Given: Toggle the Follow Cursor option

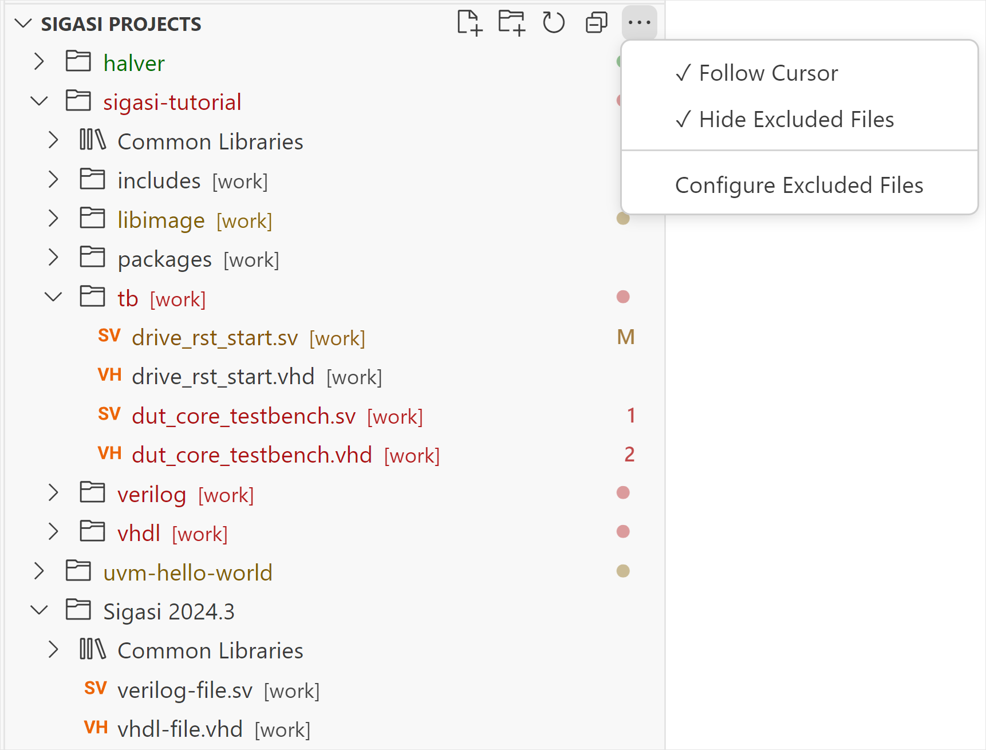Looking at the screenshot, I should [768, 73].
